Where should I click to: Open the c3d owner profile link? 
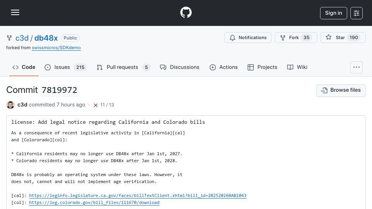point(22,38)
